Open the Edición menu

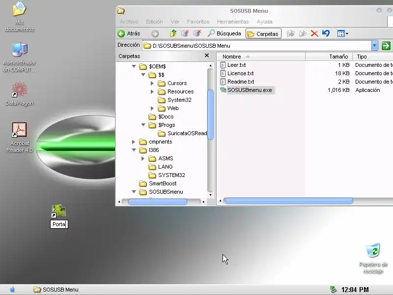154,22
